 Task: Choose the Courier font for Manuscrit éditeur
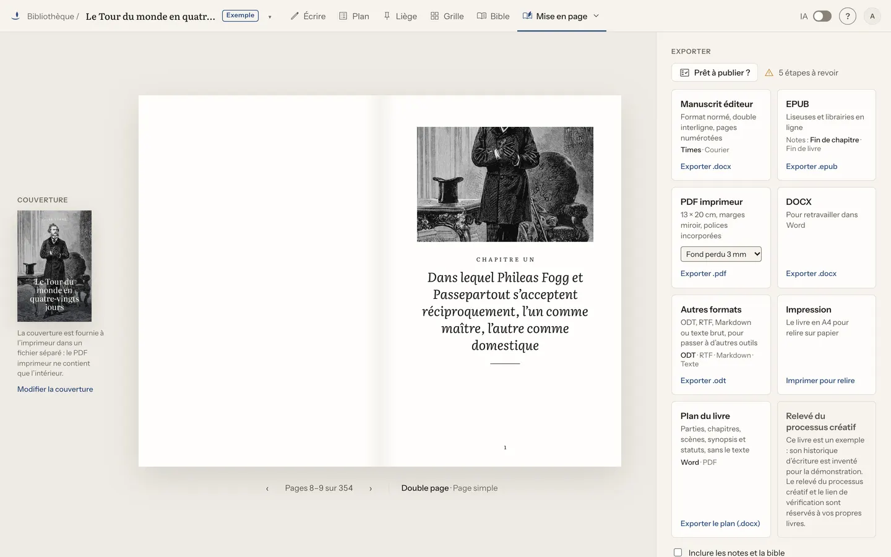tap(717, 150)
